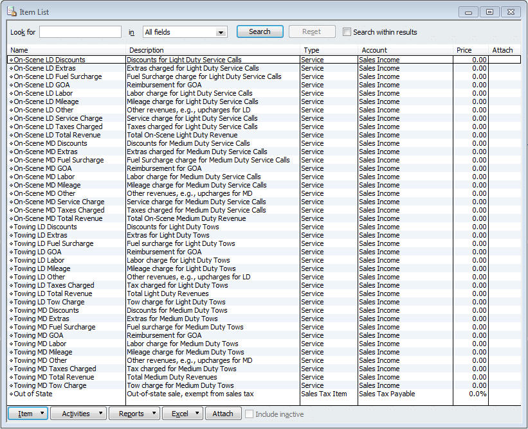Click the diamond icon beside On-Scene LD Discounts
The image size is (528, 429).
pos(11,60)
